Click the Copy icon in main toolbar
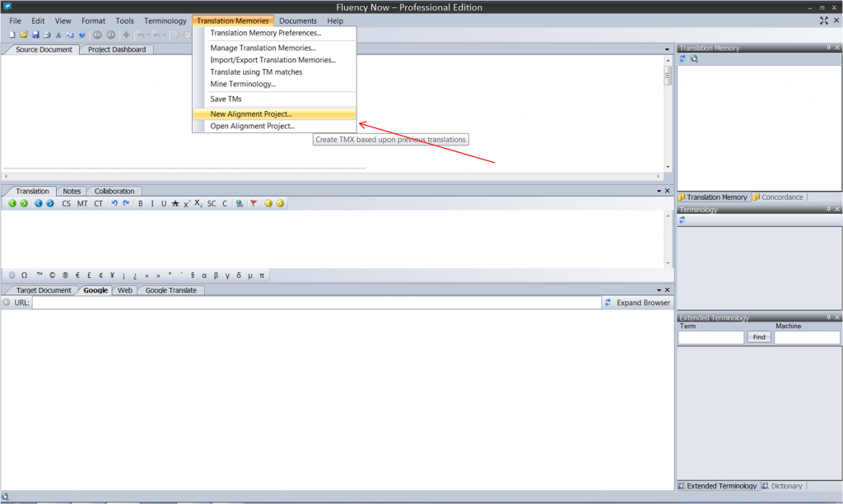The height and width of the screenshot is (504, 843). coord(70,35)
